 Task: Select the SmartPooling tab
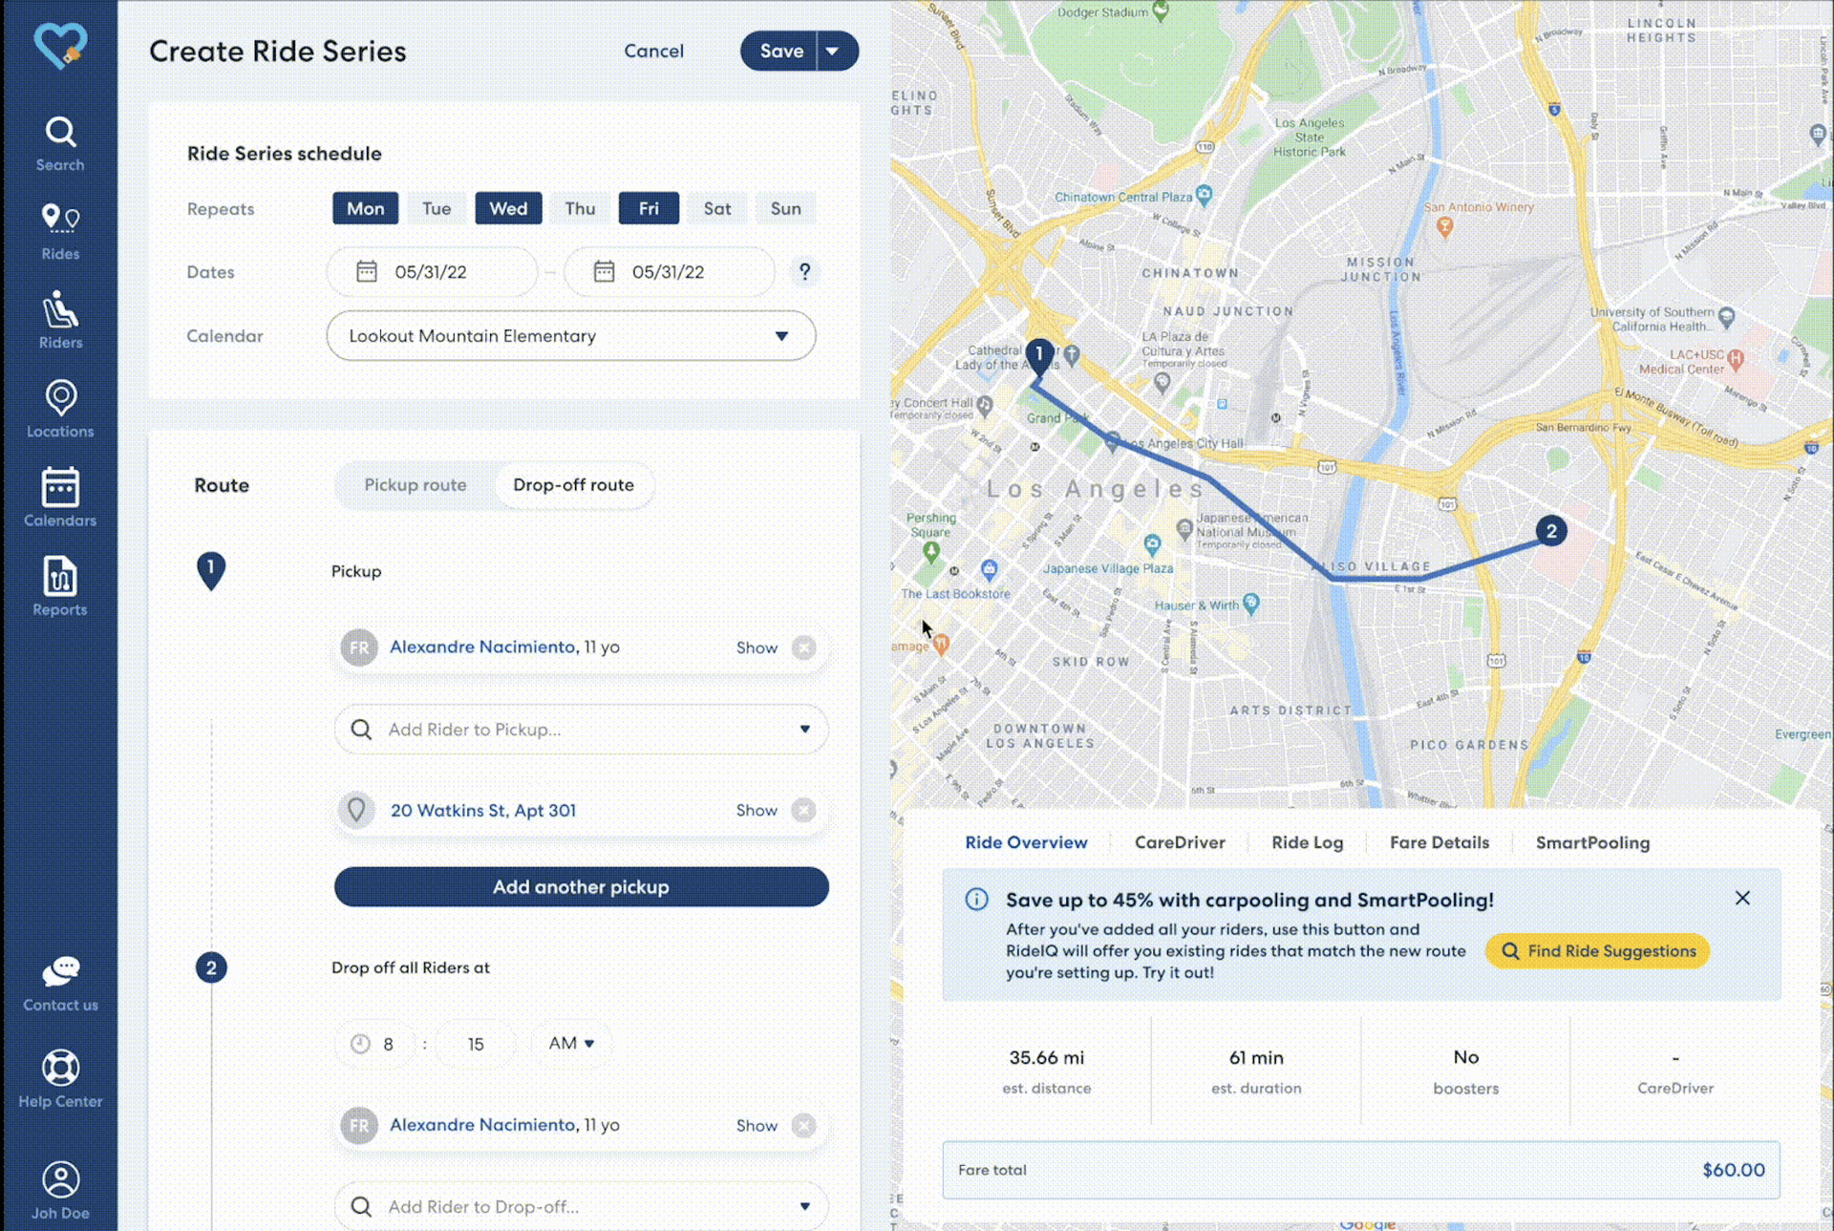(1592, 842)
